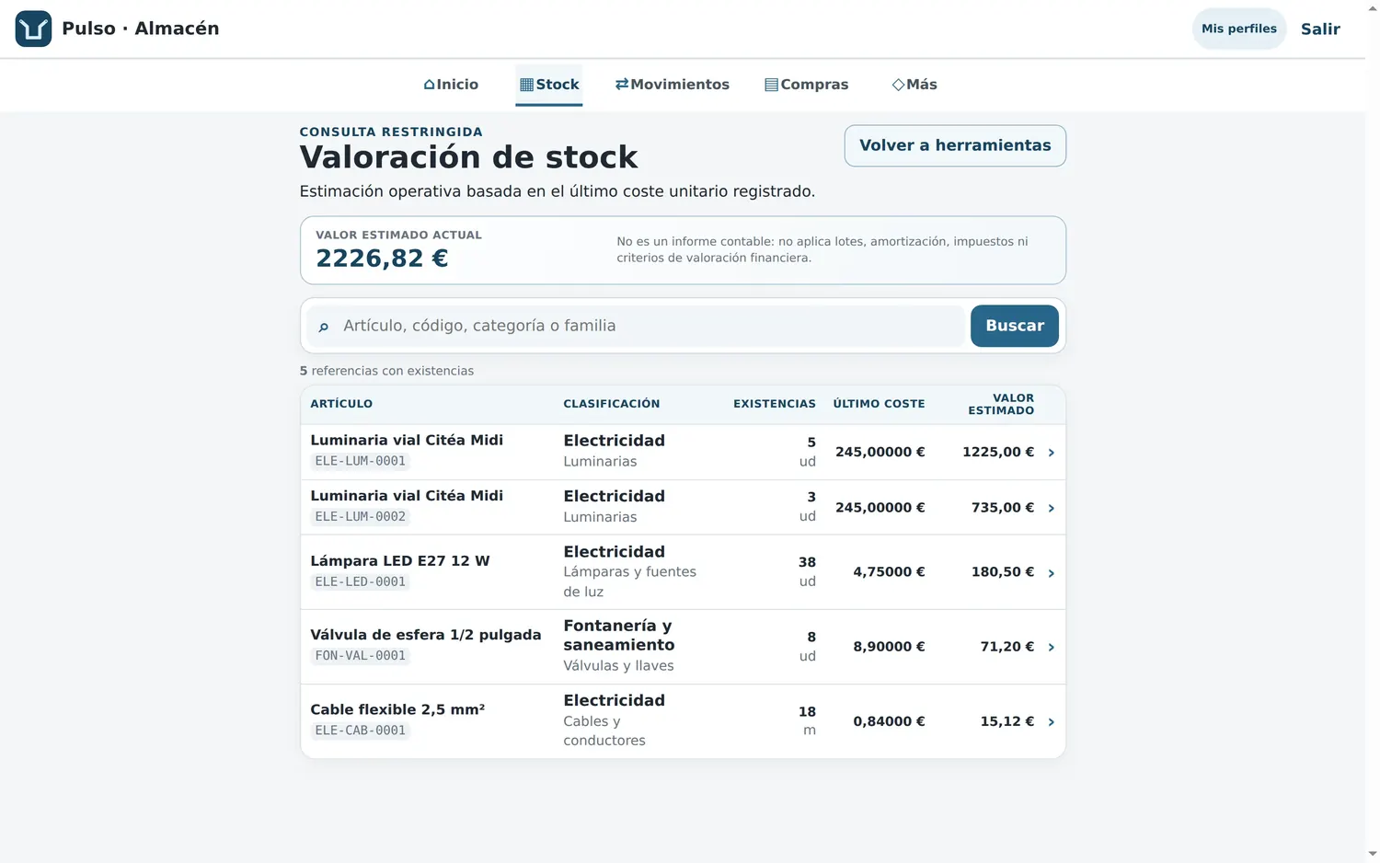Expand the ELE-LUM-0002 row chevron
Screen dimensions: 1380x863
tap(1052, 508)
